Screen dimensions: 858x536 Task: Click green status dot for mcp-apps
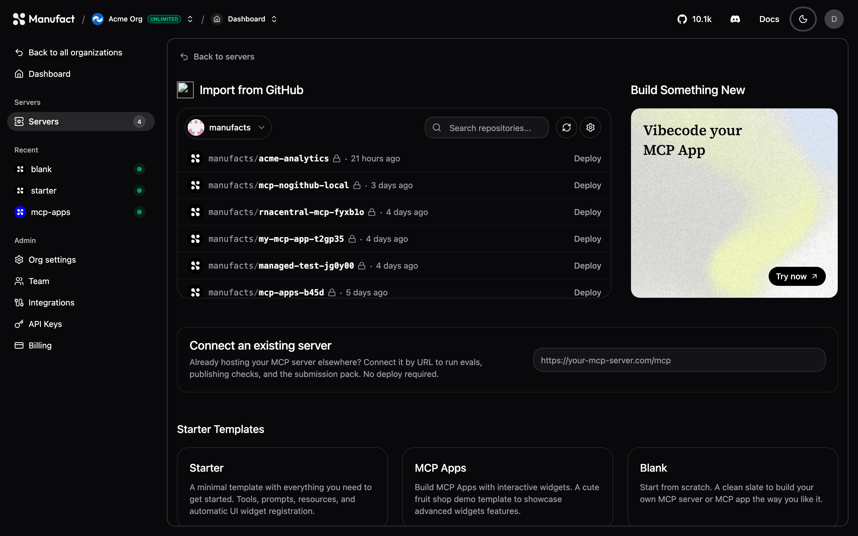tap(139, 212)
